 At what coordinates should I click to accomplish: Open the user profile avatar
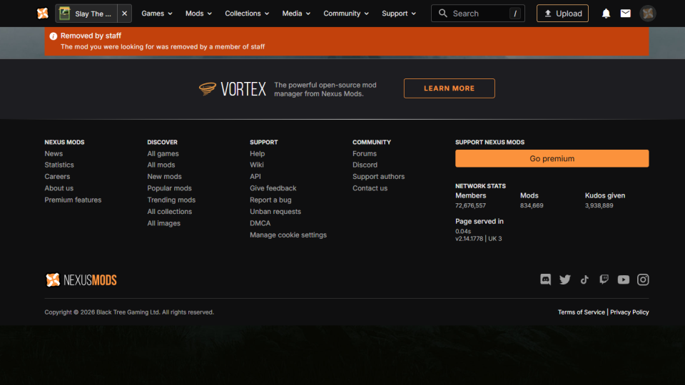coord(647,14)
